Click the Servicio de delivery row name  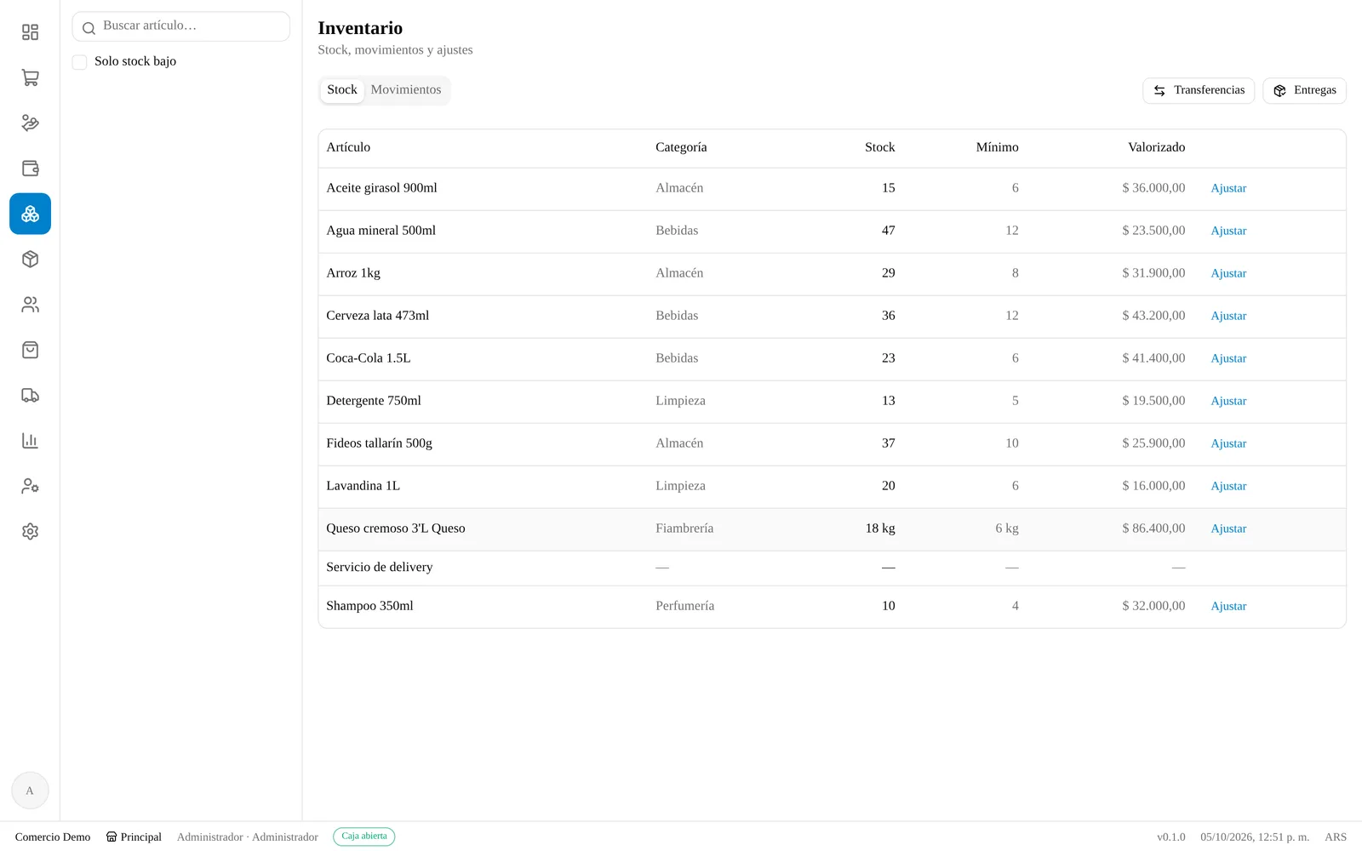click(380, 568)
